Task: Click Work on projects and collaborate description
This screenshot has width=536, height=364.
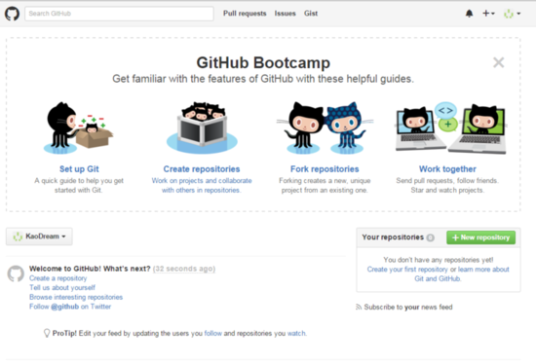Action: 202,186
